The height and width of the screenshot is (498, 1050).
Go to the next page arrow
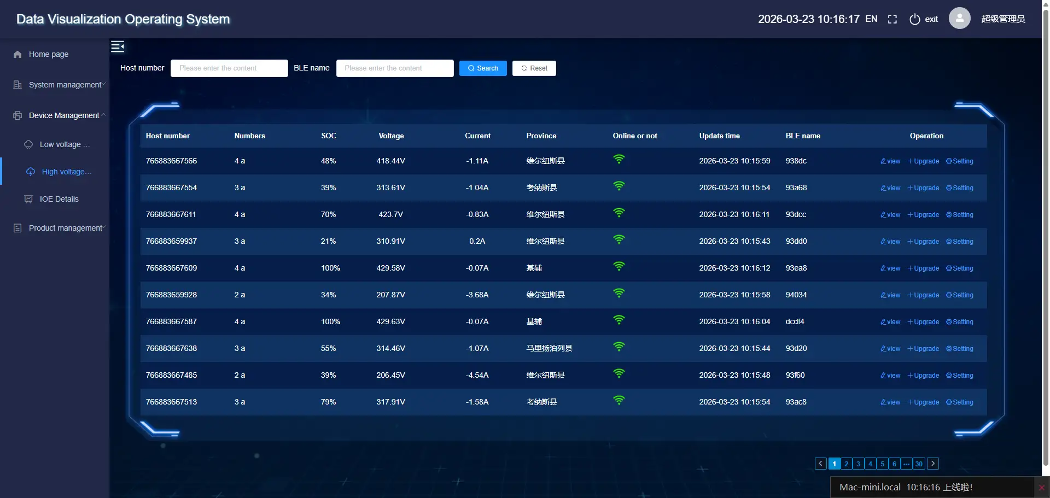(933, 464)
